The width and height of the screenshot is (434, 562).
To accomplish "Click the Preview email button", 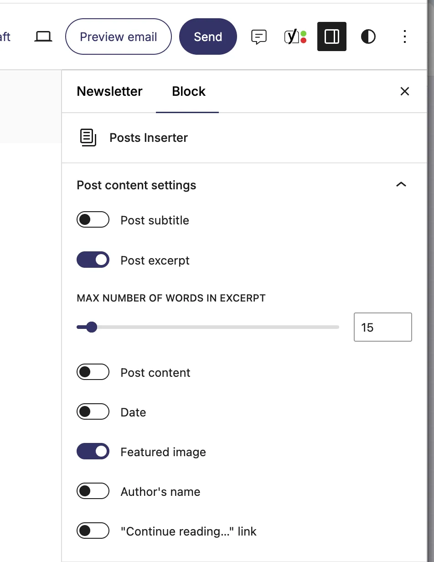I will click(x=119, y=36).
